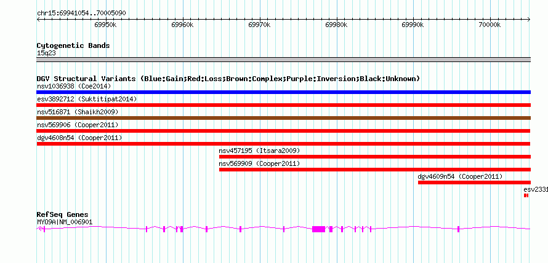The image size is (548, 263).
Task: Open the dgv4608n54 (Cooper2011) label
Action: click(x=79, y=138)
